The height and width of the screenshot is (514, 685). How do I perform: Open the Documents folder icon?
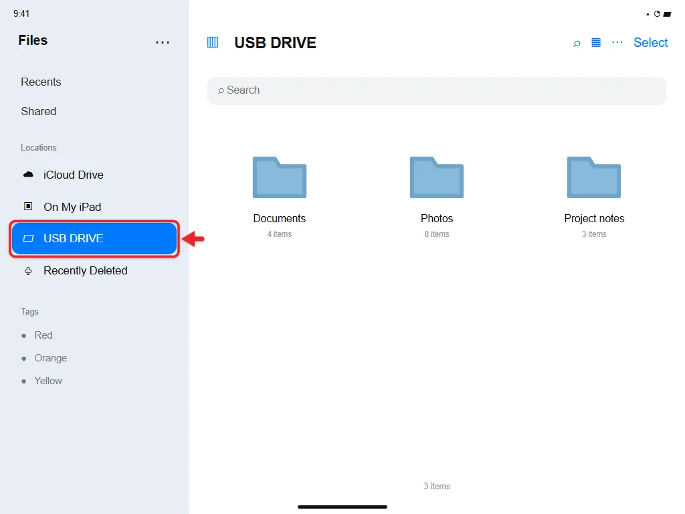(x=280, y=177)
